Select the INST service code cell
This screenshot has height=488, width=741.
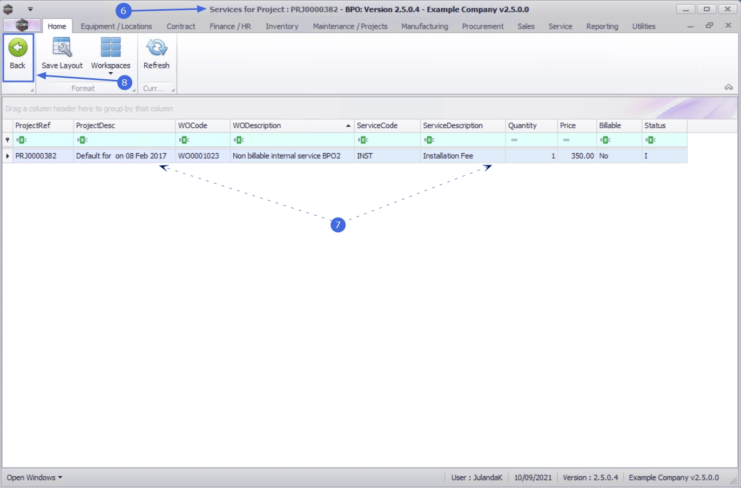(x=387, y=156)
